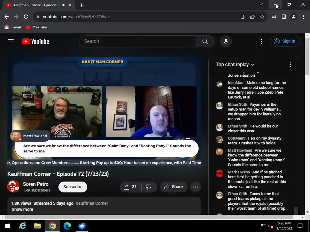Click the install app icon in address bar
Screen dimensions: 310x232
point(242,17)
